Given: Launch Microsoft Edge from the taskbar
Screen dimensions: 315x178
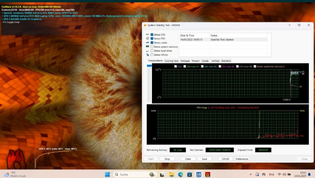Looking at the screenshot, I should click(x=180, y=175).
